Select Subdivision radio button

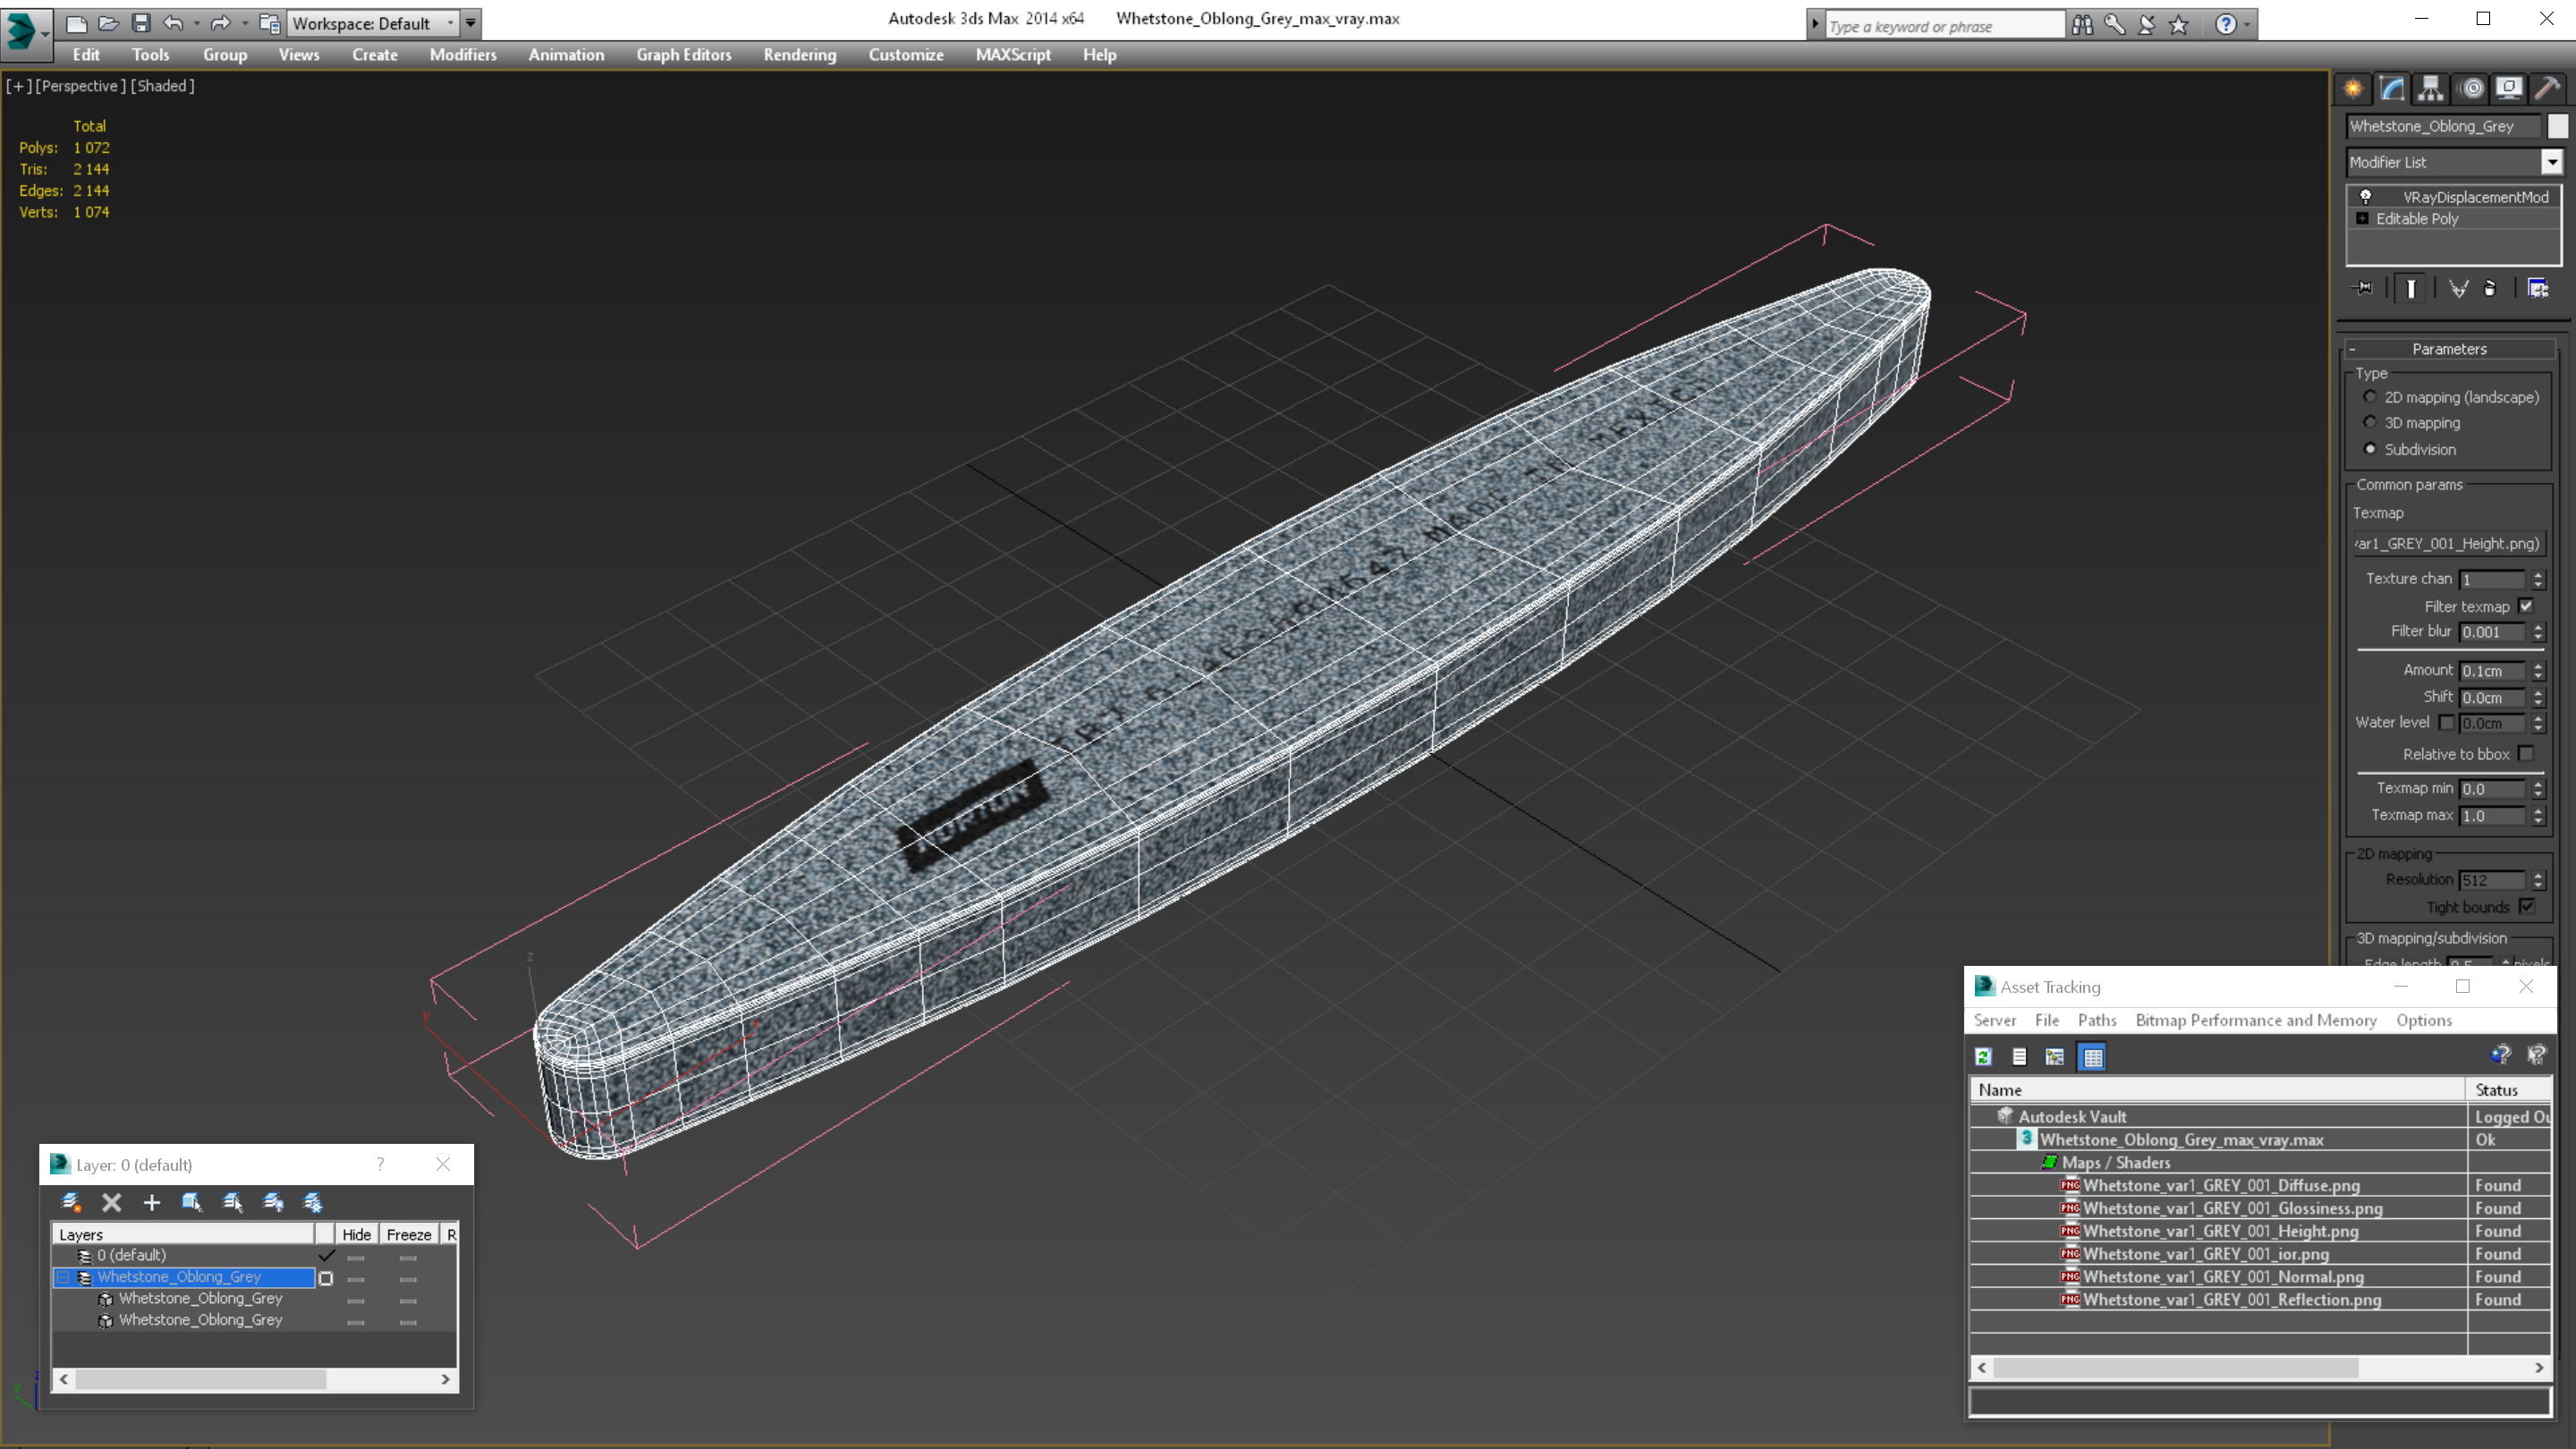coord(2370,449)
